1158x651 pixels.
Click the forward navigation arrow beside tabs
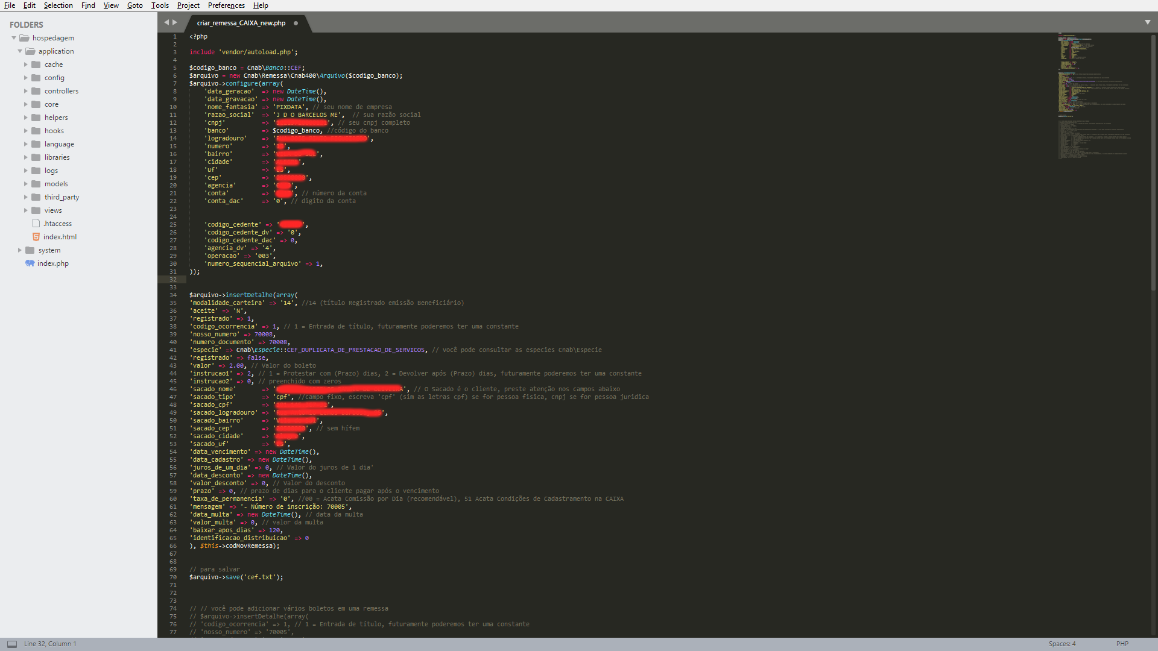175,22
